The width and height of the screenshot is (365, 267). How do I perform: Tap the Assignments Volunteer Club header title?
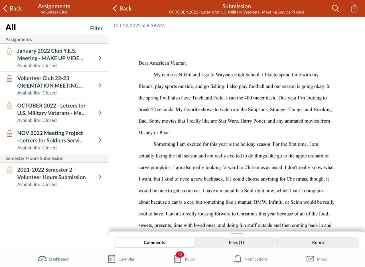tap(54, 9)
